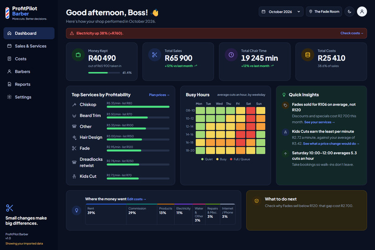
Task: Open the Dashboard menu item
Action: click(29, 33)
